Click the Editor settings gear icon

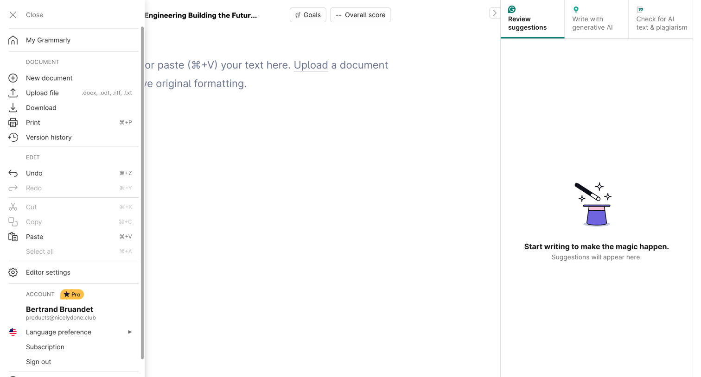coord(13,272)
